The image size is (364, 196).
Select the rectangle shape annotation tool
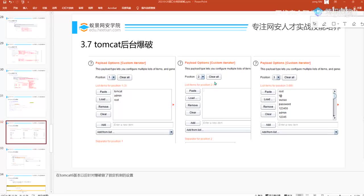(x=334, y=24)
